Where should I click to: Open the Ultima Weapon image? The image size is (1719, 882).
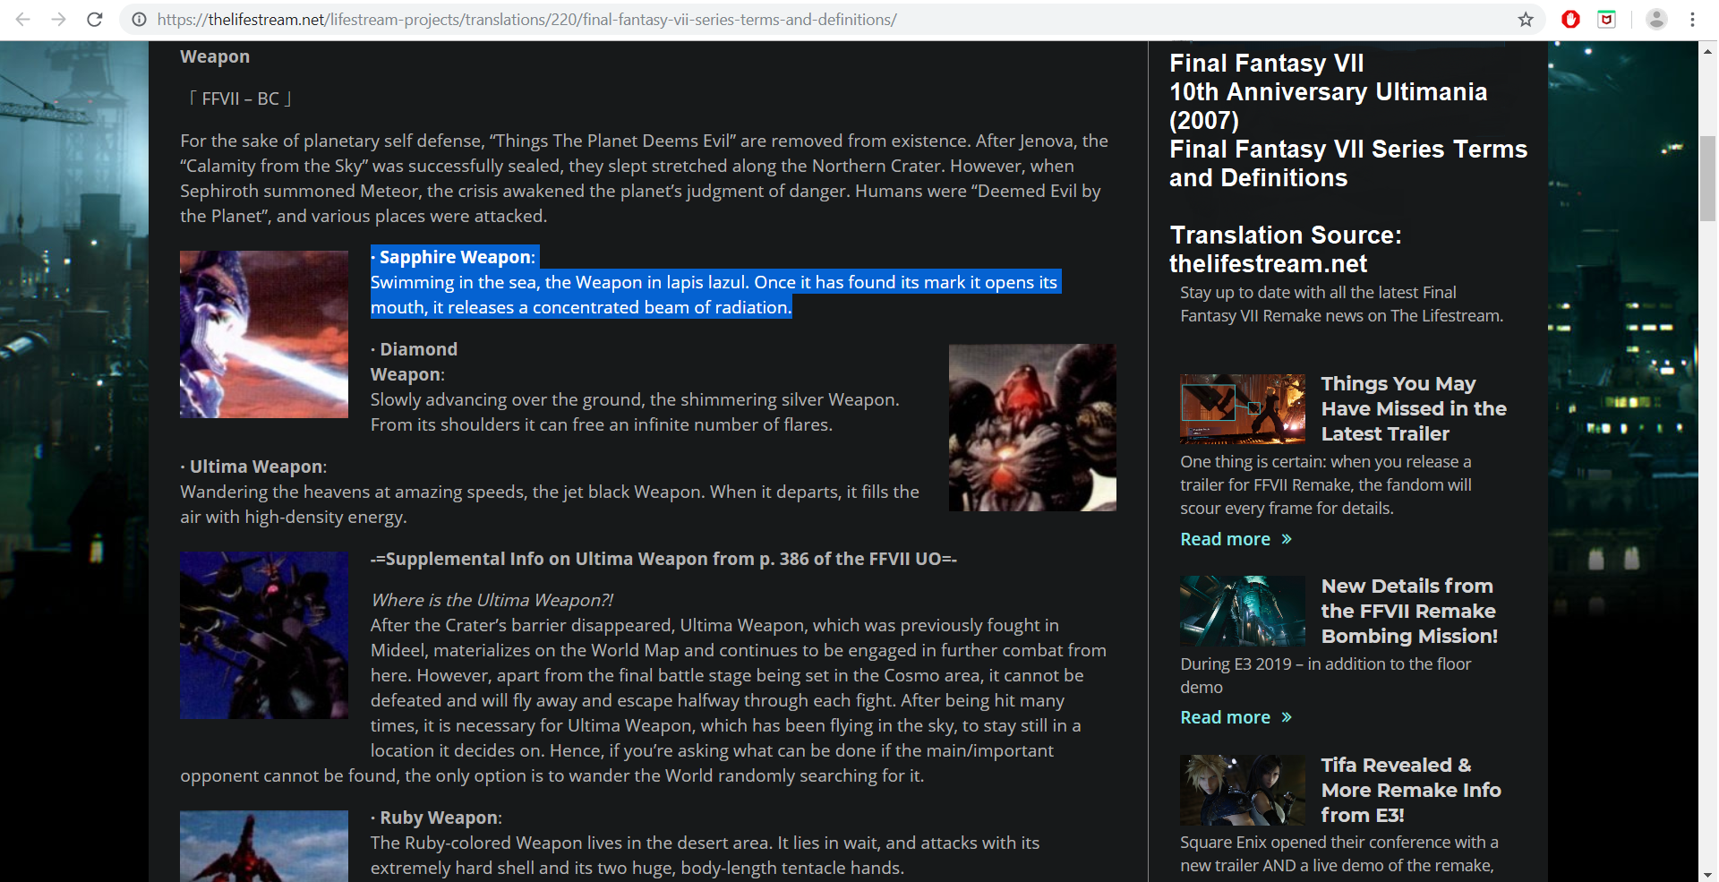click(x=264, y=635)
